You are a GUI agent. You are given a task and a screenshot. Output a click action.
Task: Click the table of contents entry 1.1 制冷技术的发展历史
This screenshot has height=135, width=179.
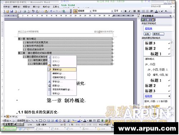pyautogui.click(x=68, y=42)
